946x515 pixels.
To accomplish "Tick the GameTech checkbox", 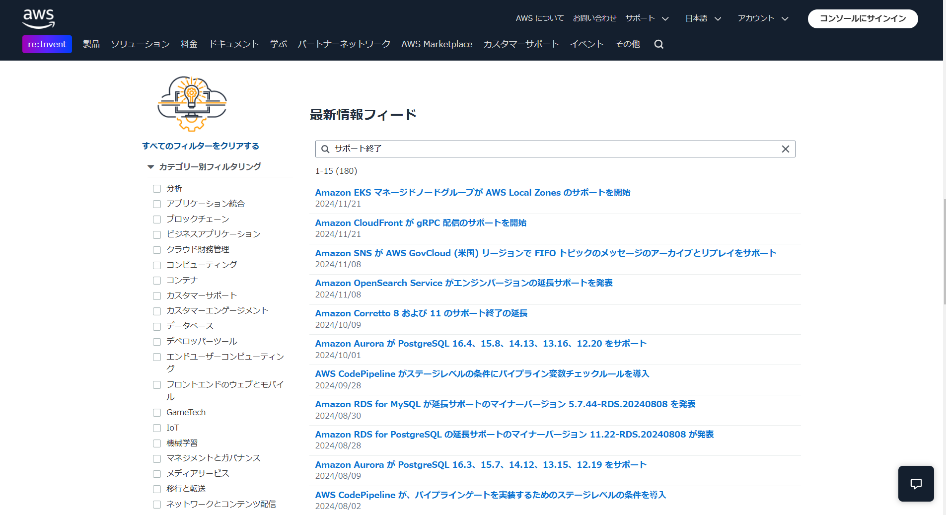I will pos(157,413).
